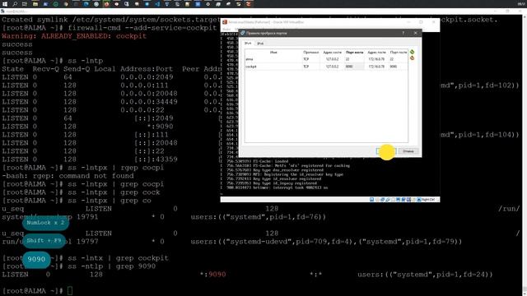Click the Right Ctrl host key indicator
The width and height of the screenshot is (527, 296).
[427, 199]
